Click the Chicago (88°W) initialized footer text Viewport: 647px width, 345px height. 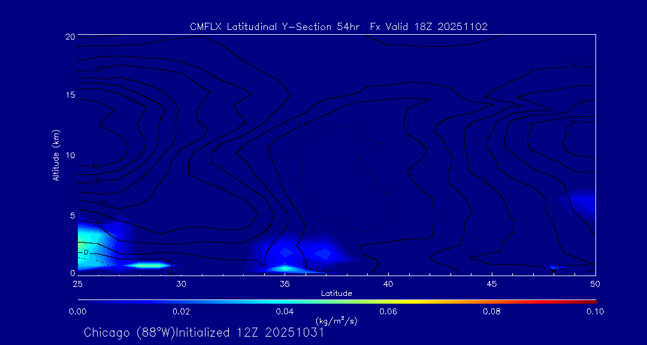coord(204,332)
